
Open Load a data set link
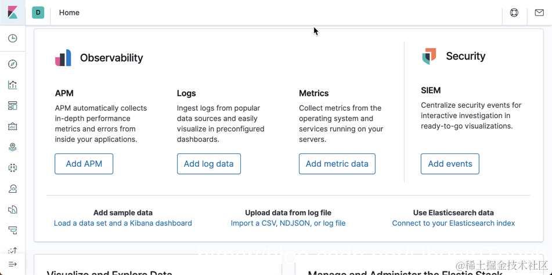click(x=123, y=223)
